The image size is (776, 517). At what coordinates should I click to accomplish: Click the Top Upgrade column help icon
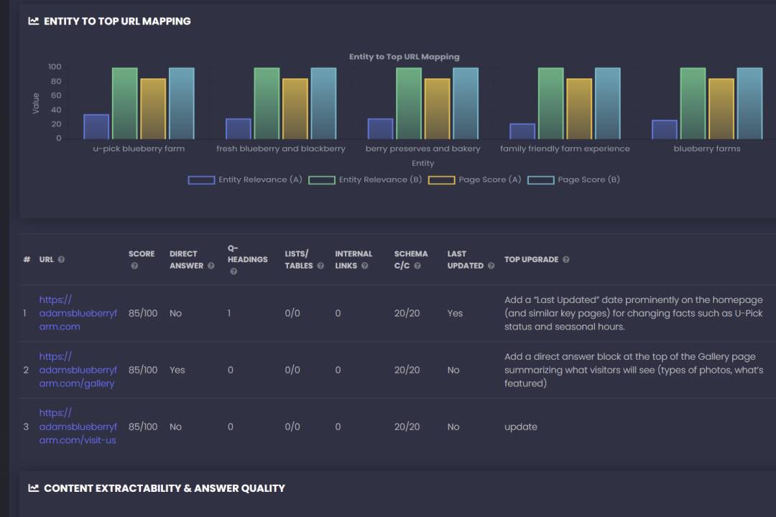tap(565, 259)
